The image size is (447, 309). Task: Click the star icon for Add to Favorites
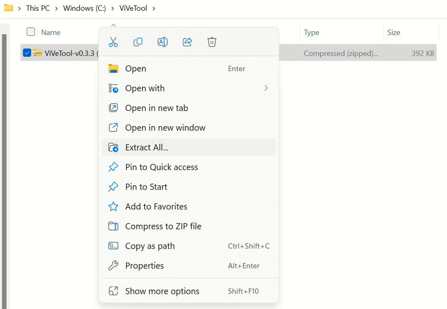pyautogui.click(x=113, y=207)
